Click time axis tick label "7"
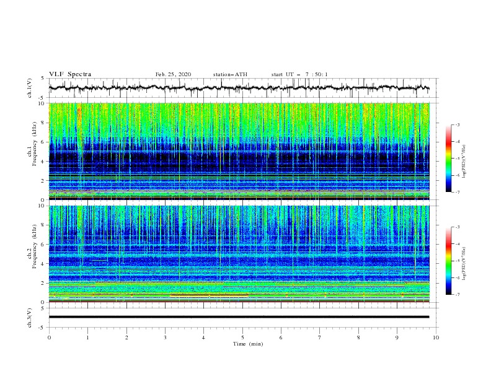491x379 pixels. 320,338
